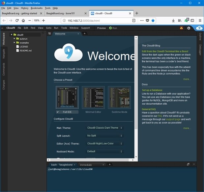Screen dimensions: 204x192
Task: Bookmark this page with the star icon
Action: click(x=153, y=20)
